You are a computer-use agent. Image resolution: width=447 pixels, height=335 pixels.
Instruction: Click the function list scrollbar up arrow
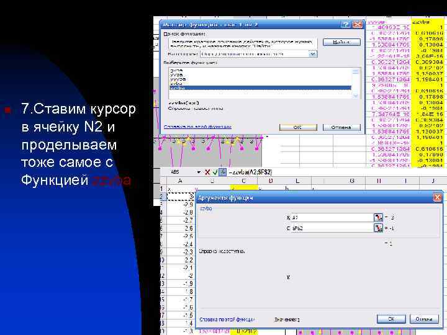click(x=356, y=71)
